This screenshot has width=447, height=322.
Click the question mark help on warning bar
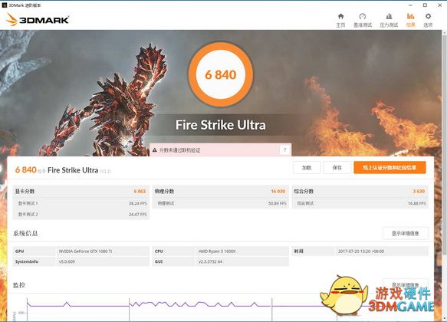284,150
